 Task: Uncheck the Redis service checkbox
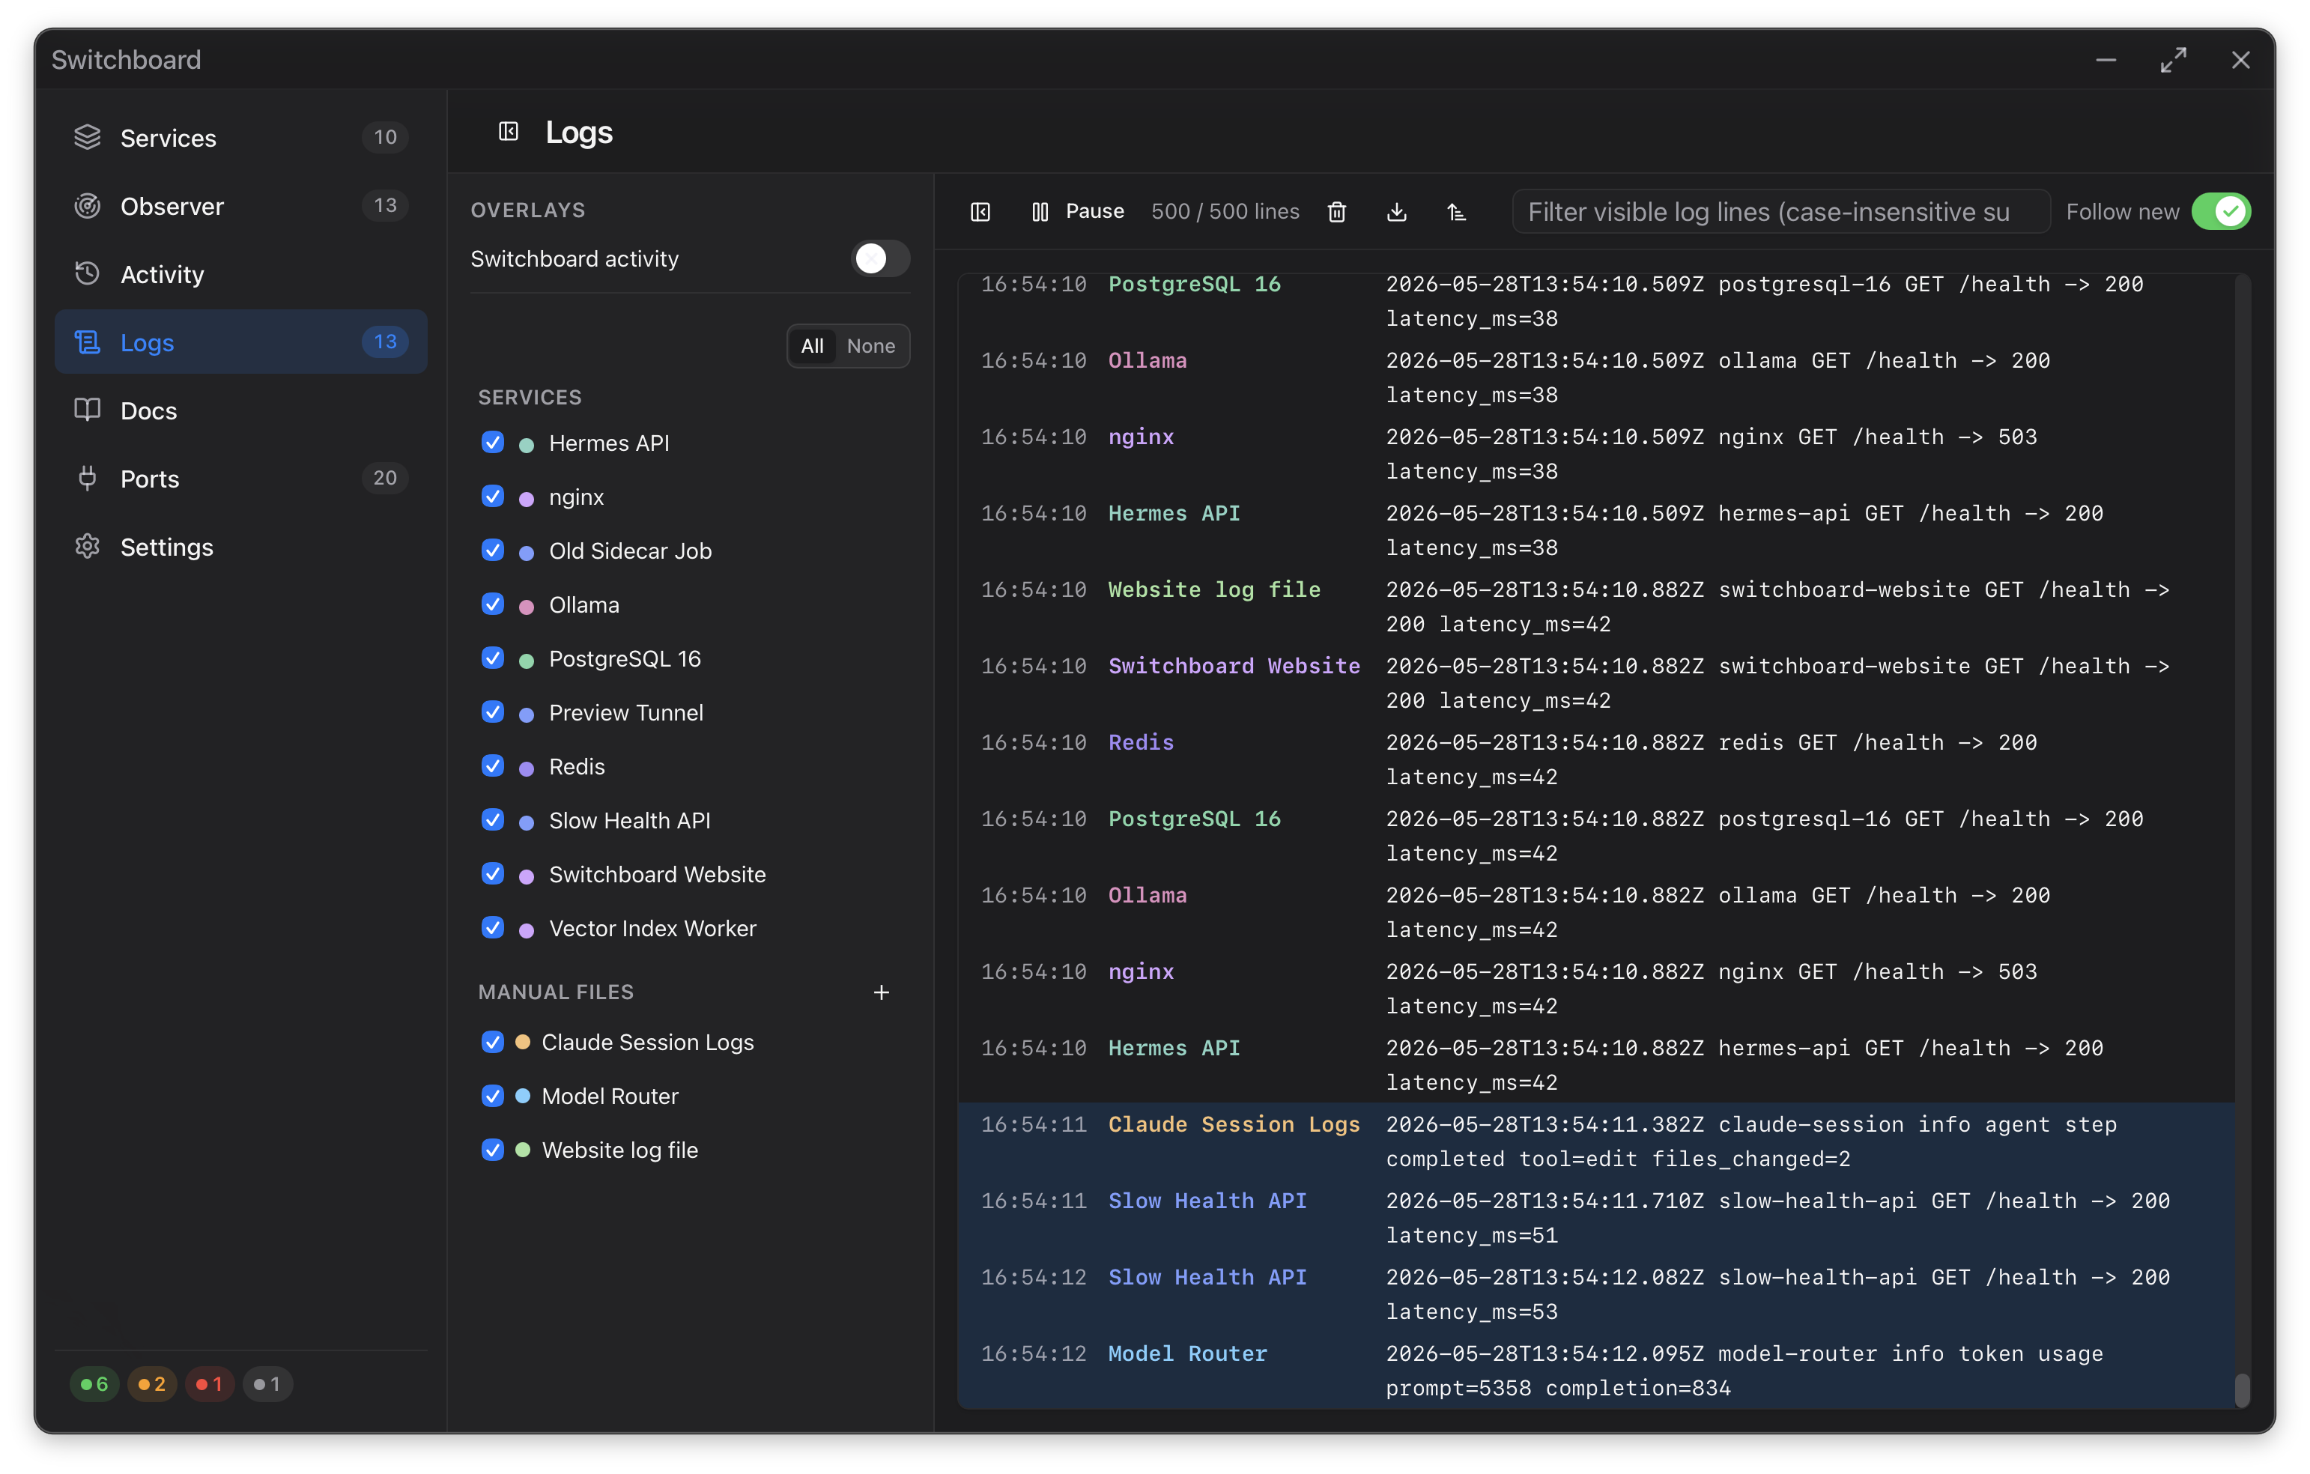[x=493, y=765]
